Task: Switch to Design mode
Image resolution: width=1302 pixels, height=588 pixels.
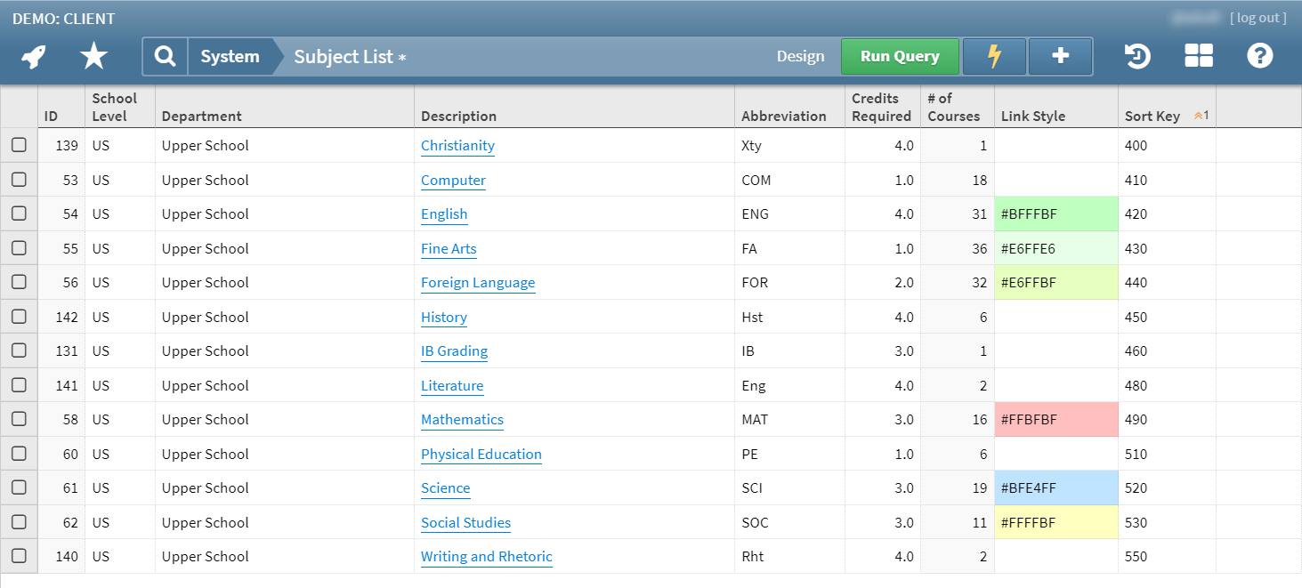Action: click(x=800, y=57)
